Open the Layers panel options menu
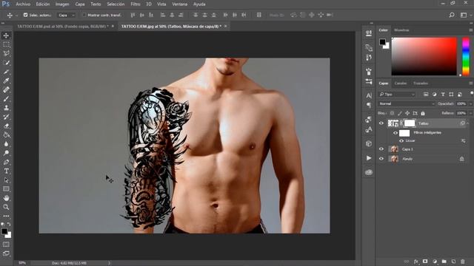474x266 pixels. point(471,83)
